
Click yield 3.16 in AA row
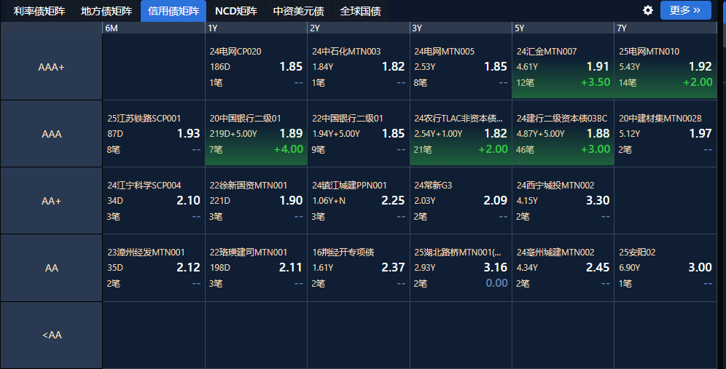(496, 268)
